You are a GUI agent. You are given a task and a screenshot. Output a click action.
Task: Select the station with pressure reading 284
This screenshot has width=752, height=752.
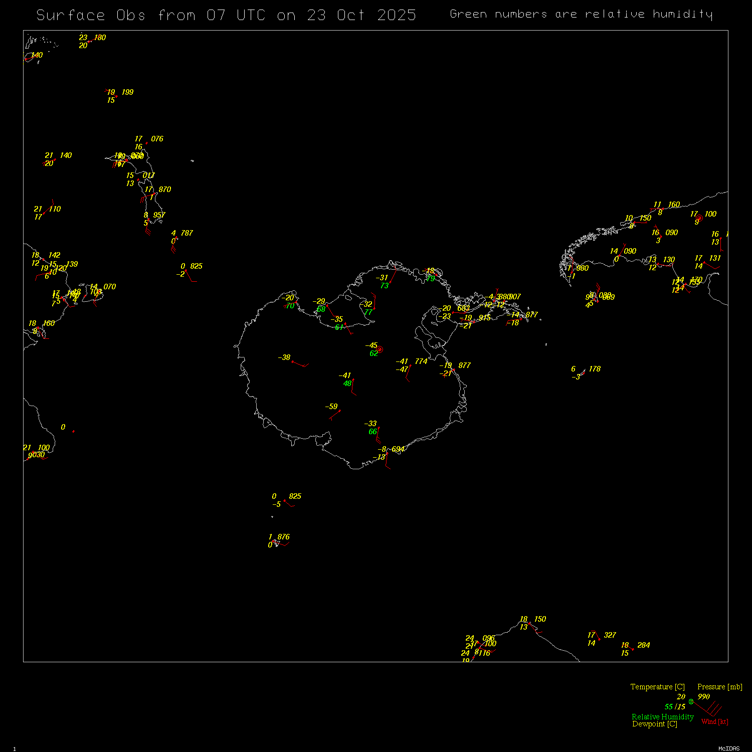633,649
